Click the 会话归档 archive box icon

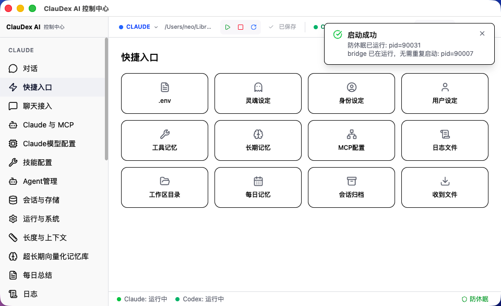tap(351, 181)
